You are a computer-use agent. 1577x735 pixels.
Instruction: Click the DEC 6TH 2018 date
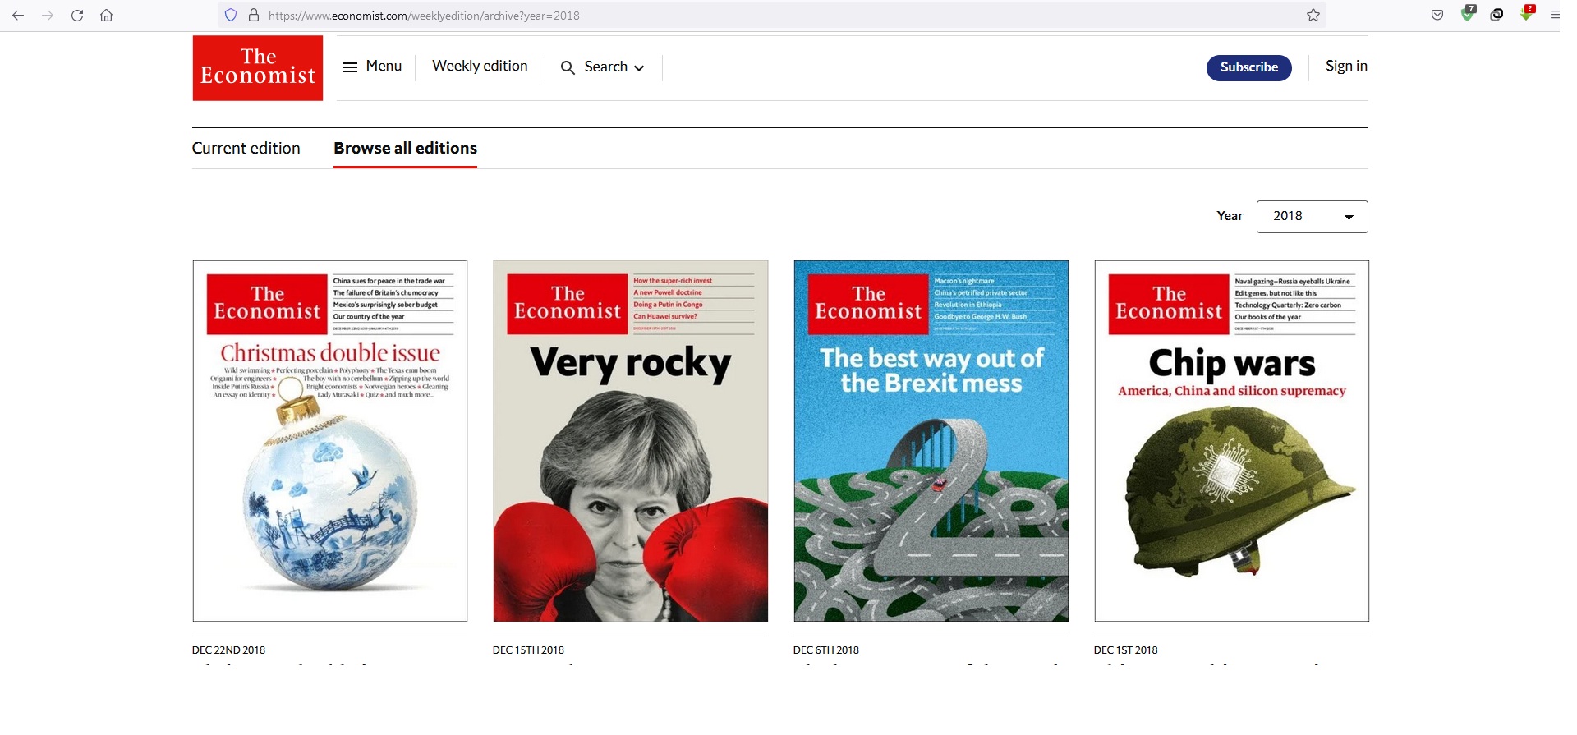tap(826, 650)
